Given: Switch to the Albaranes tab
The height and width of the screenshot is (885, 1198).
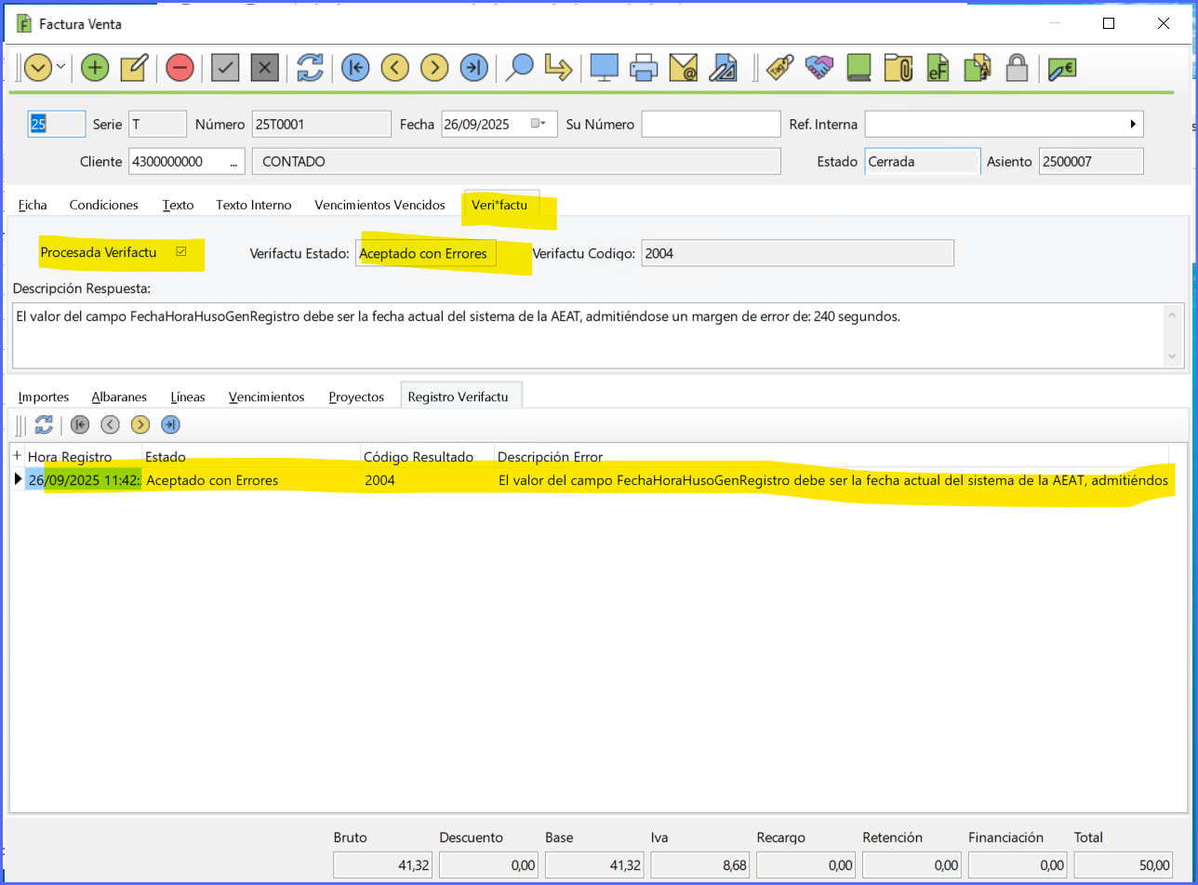Looking at the screenshot, I should [x=119, y=396].
